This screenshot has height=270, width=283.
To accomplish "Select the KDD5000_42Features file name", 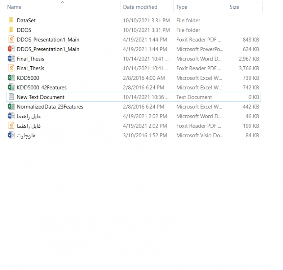I will point(42,87).
